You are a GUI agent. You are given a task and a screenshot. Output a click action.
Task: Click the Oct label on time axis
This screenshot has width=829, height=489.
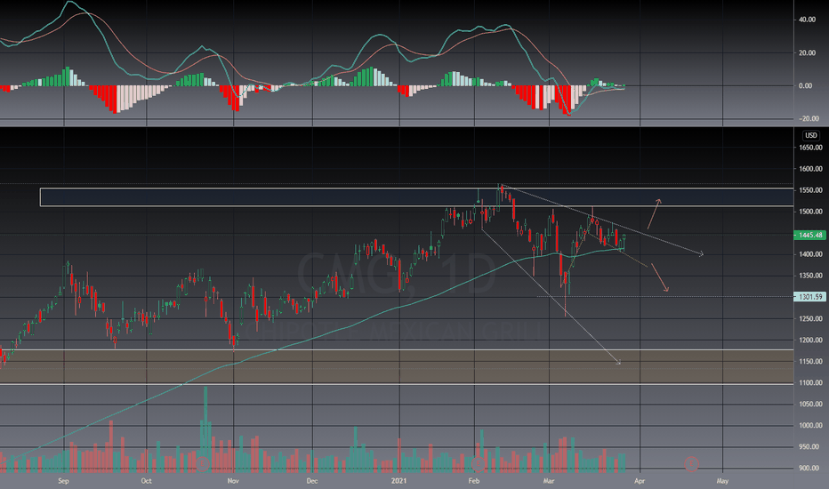[147, 481]
